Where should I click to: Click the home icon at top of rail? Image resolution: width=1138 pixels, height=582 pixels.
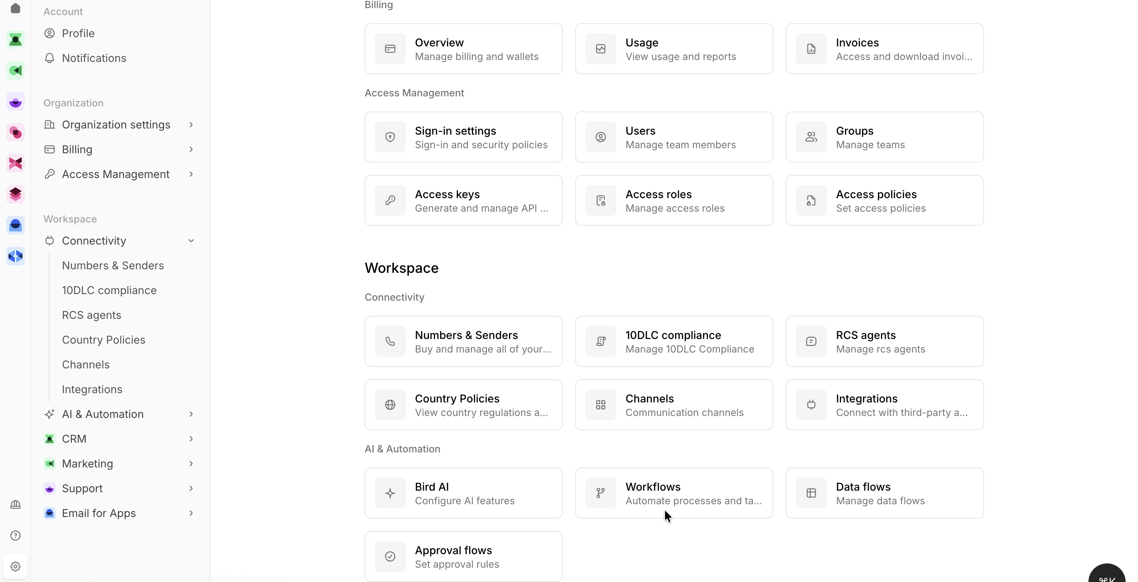click(15, 9)
